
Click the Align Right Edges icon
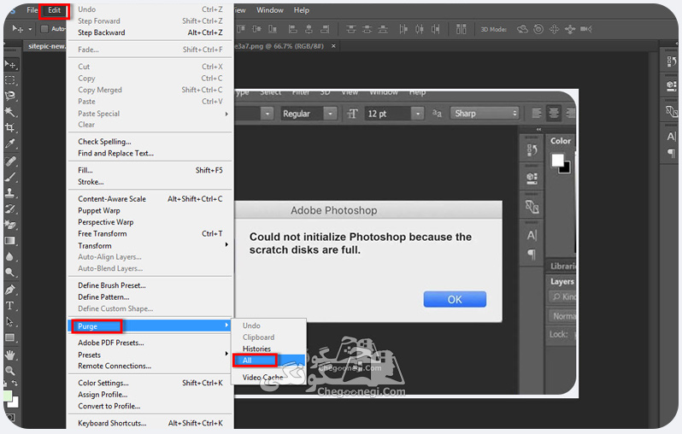pos(325,29)
